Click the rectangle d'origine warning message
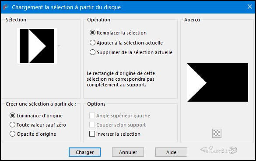Image resolution: width=256 pixels, height=161 pixels. pyautogui.click(x=121, y=79)
